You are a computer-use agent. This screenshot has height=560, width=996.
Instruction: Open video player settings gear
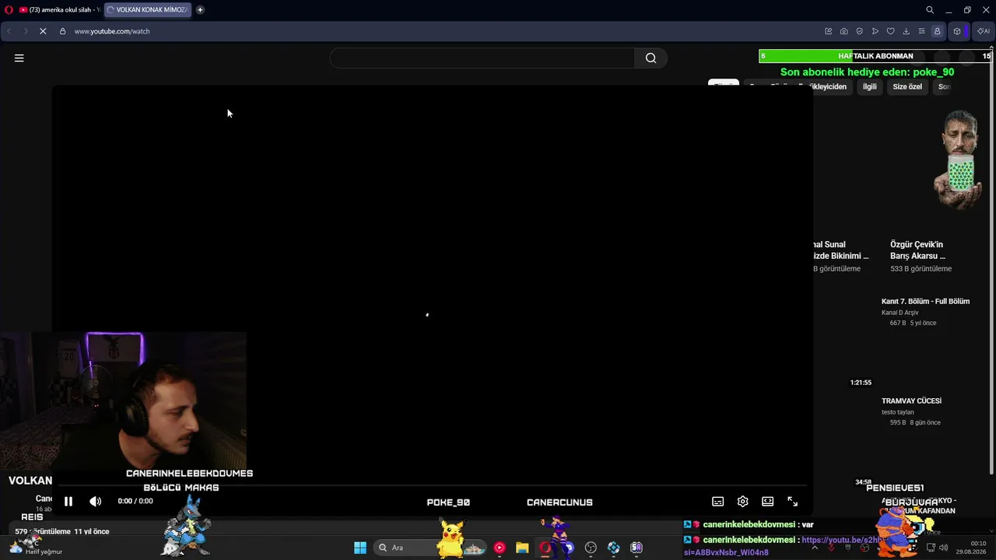743,502
